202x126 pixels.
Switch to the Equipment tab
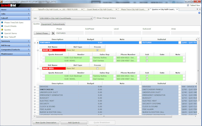(46, 24)
